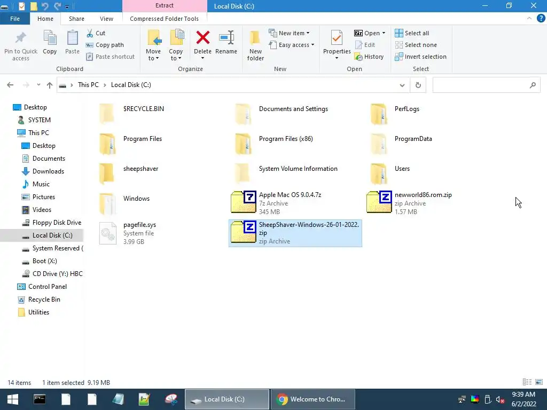The height and width of the screenshot is (410, 547).
Task: Click Paste shortcut in ribbon
Action: click(110, 57)
